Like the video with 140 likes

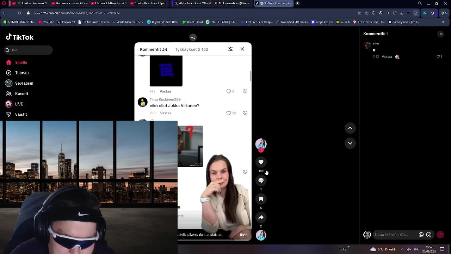point(261,162)
